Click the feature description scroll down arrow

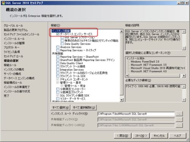click(184, 48)
